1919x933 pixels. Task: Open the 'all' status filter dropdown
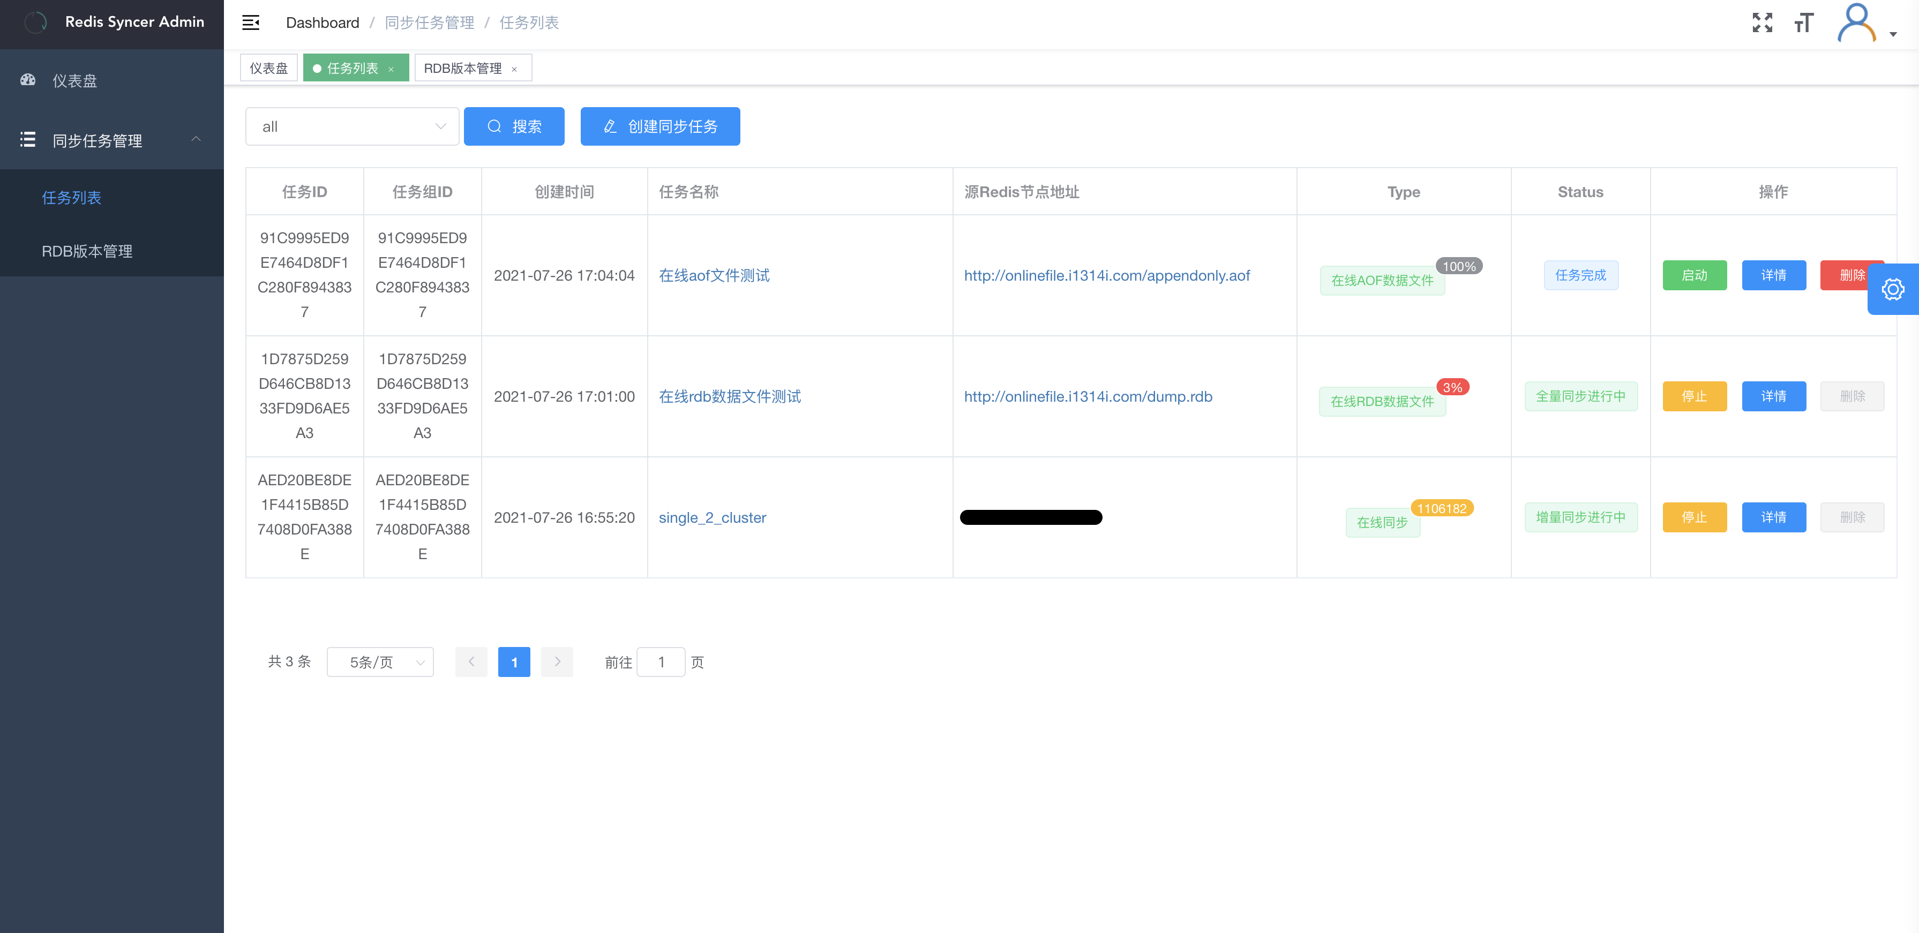351,126
